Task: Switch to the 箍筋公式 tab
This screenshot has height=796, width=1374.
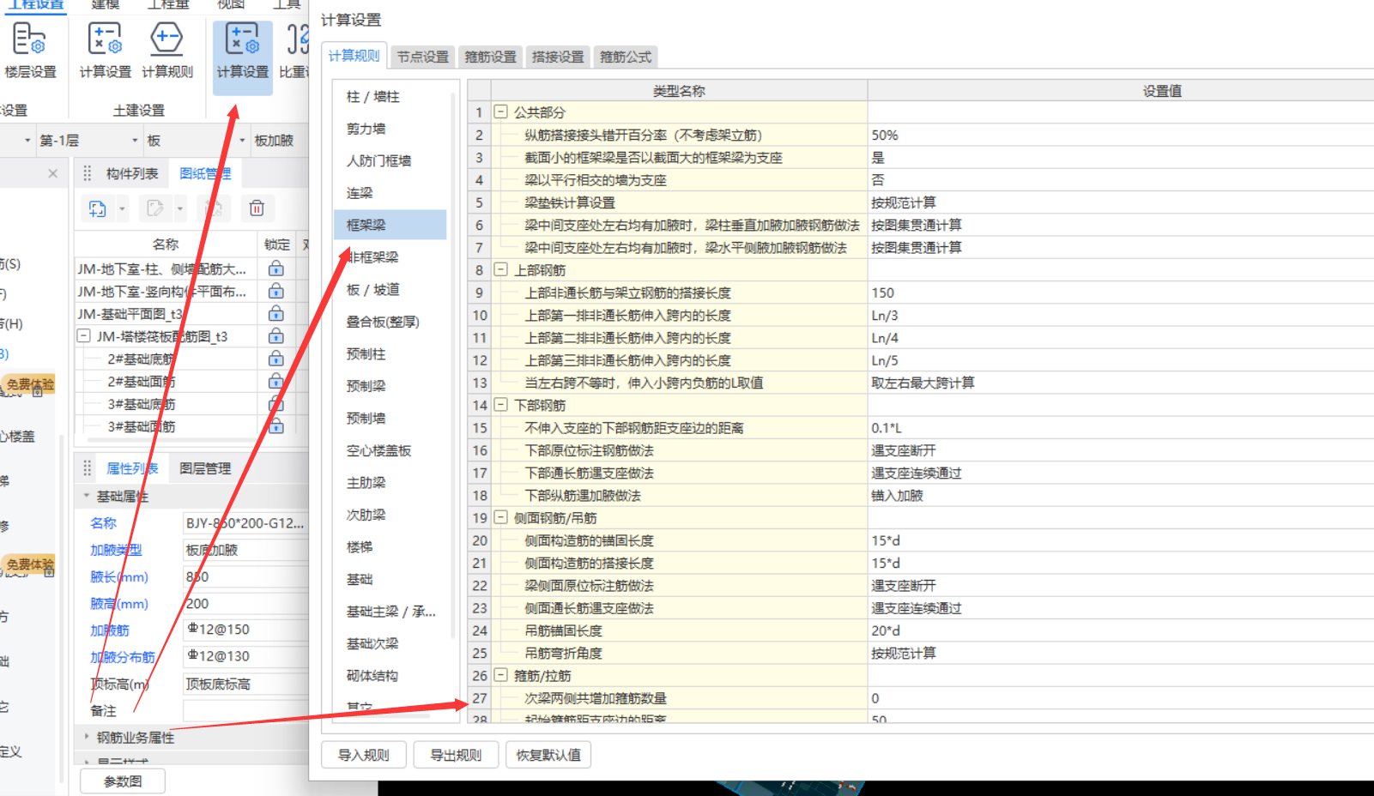Action: 626,57
